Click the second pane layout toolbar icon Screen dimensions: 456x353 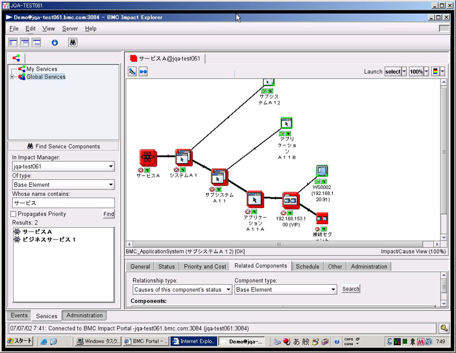[25, 43]
